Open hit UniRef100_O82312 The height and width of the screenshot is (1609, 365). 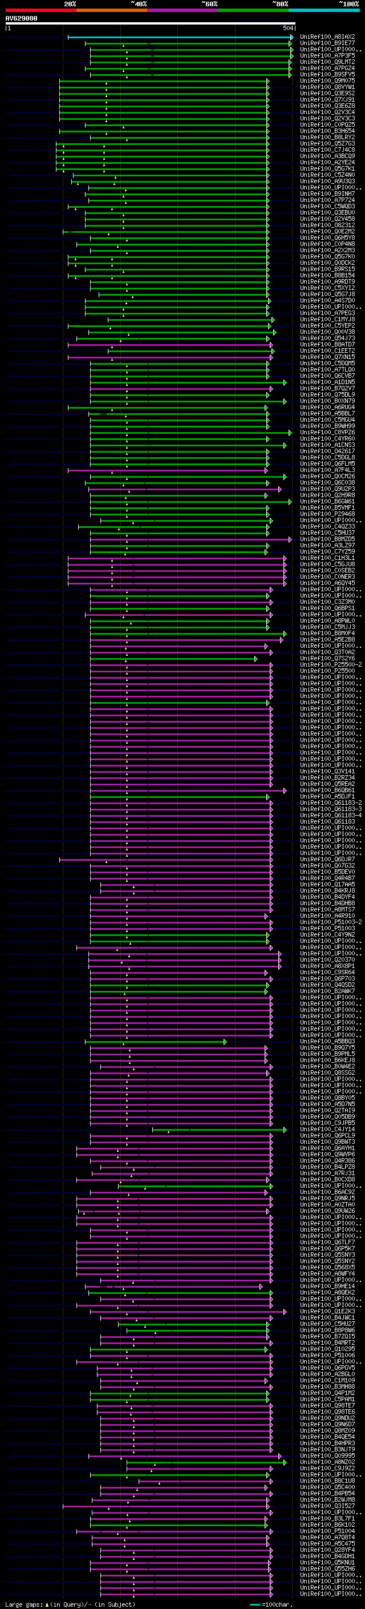tap(327, 225)
